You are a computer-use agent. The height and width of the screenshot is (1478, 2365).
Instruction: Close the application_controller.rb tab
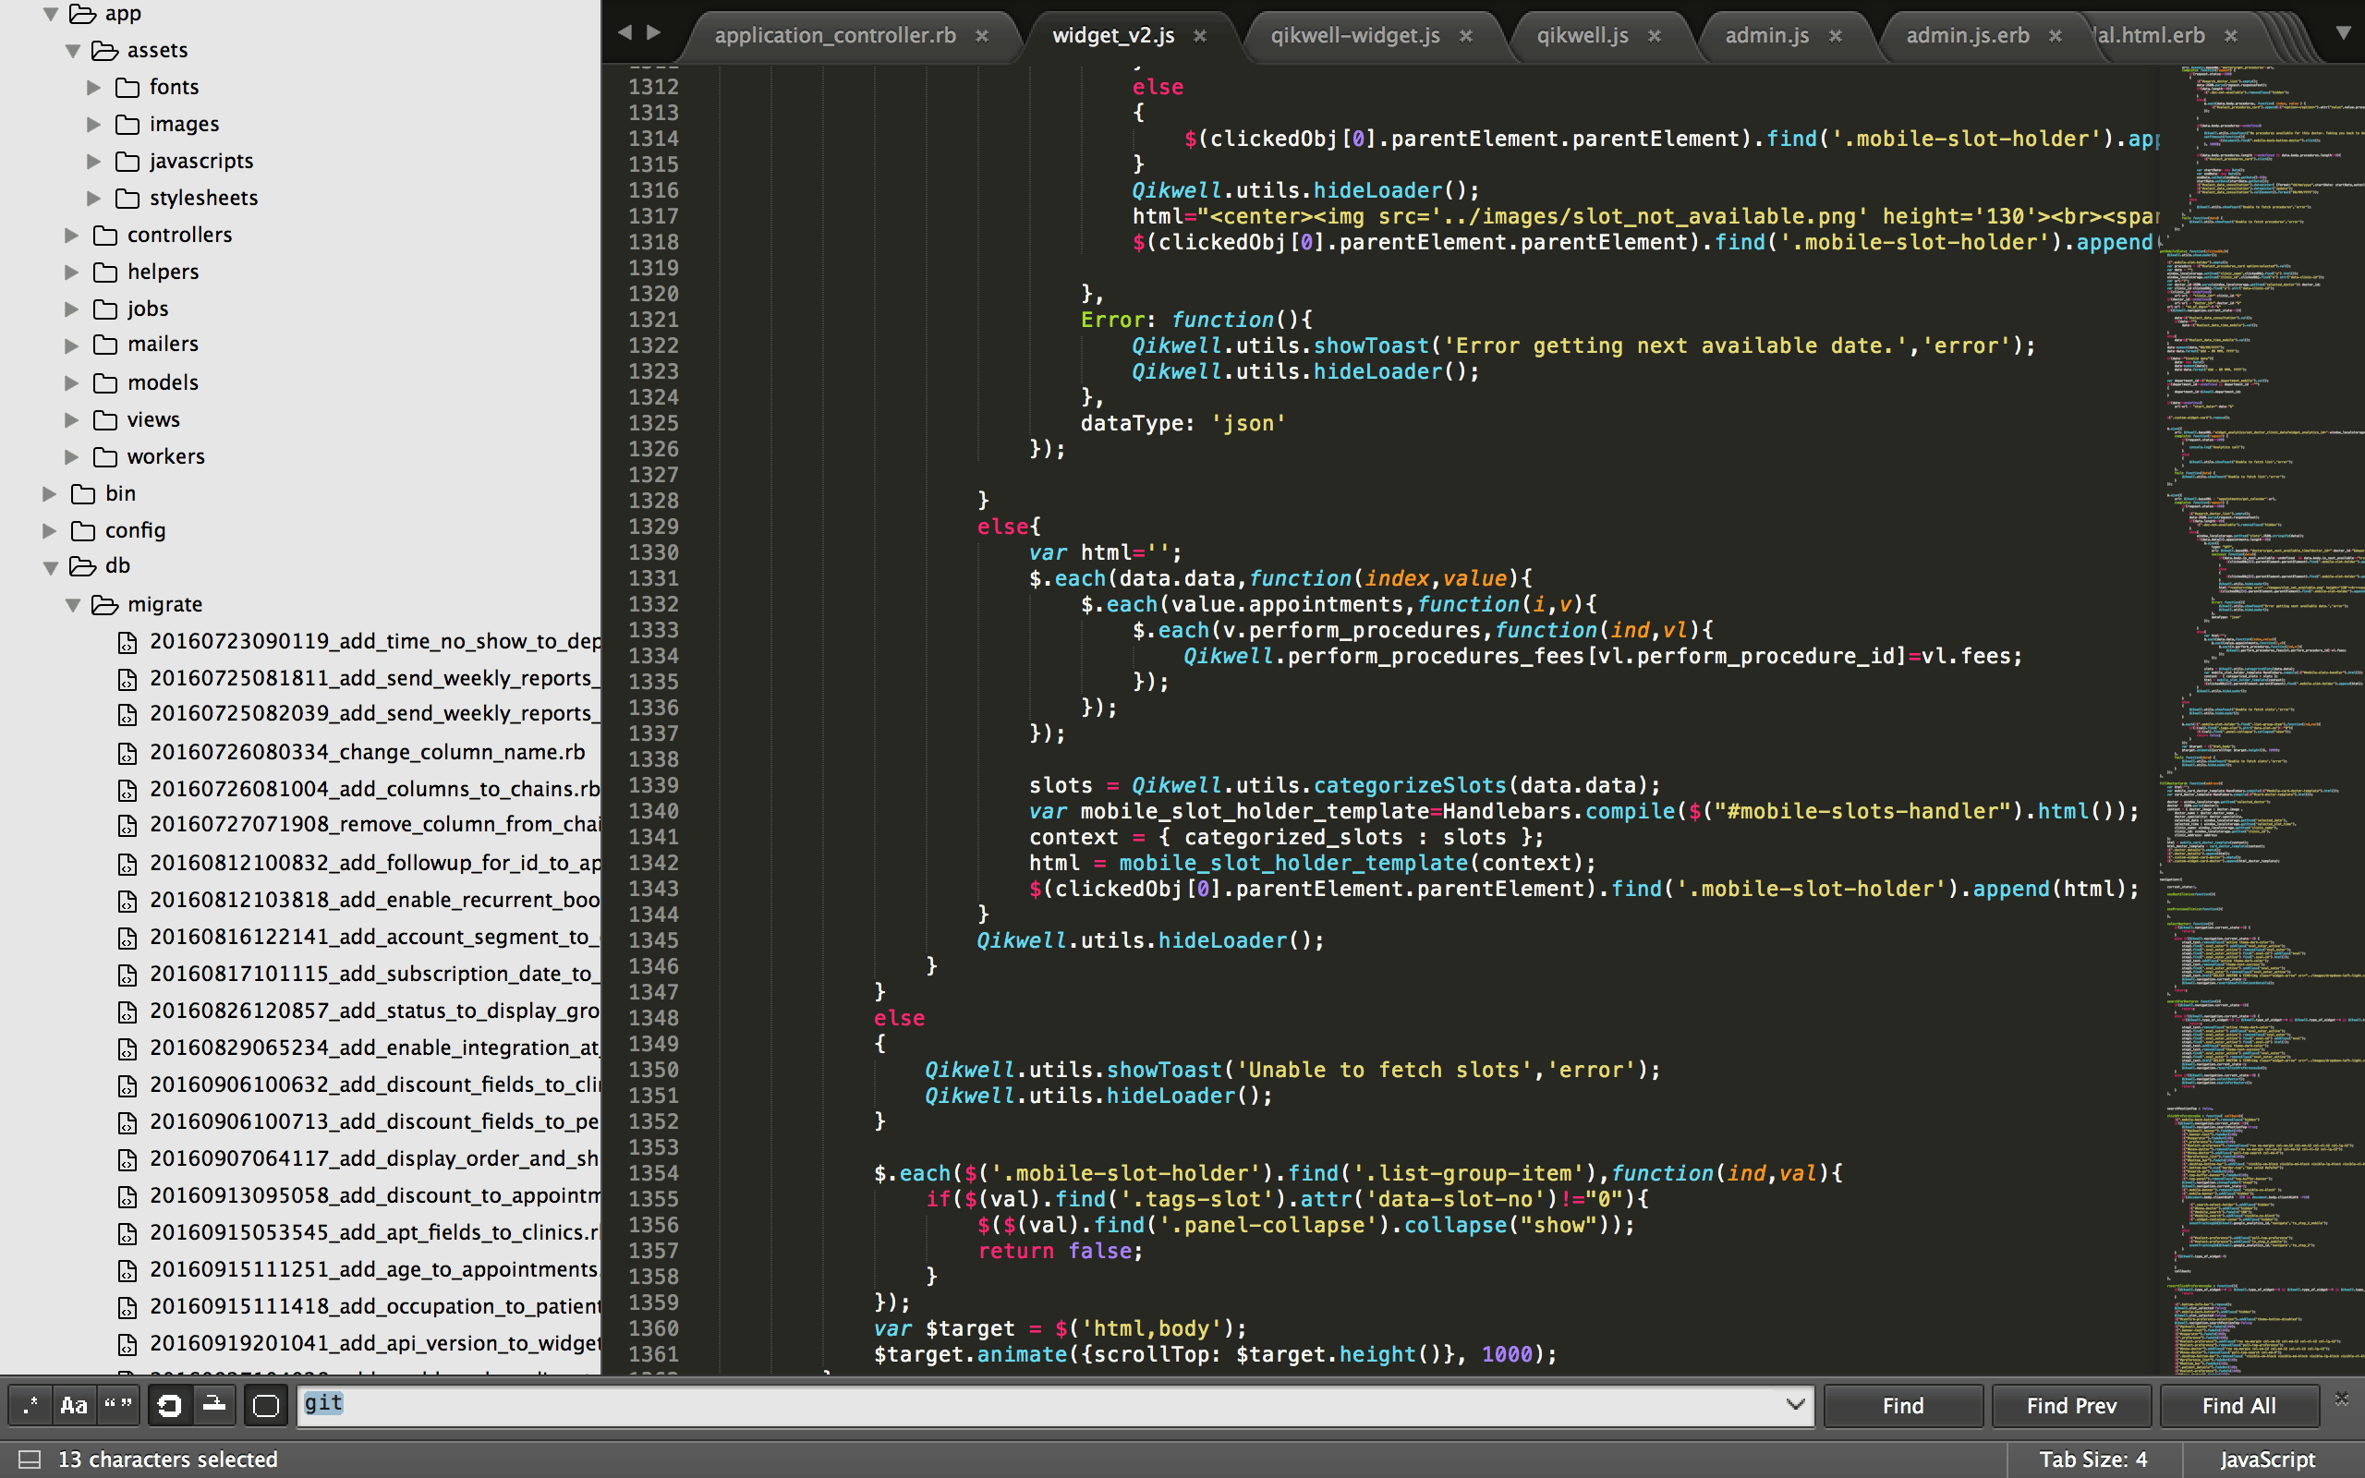point(982,36)
